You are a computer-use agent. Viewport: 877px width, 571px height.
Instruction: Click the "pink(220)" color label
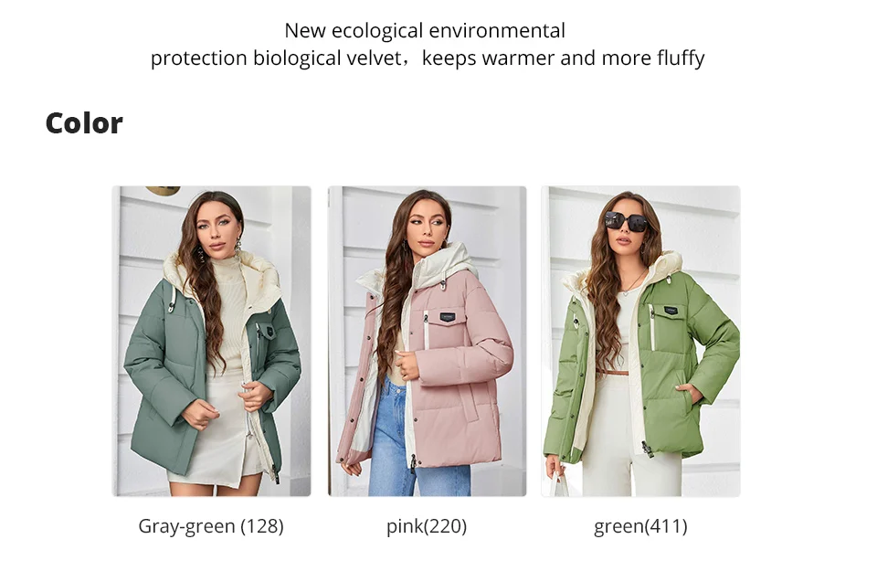tap(427, 526)
